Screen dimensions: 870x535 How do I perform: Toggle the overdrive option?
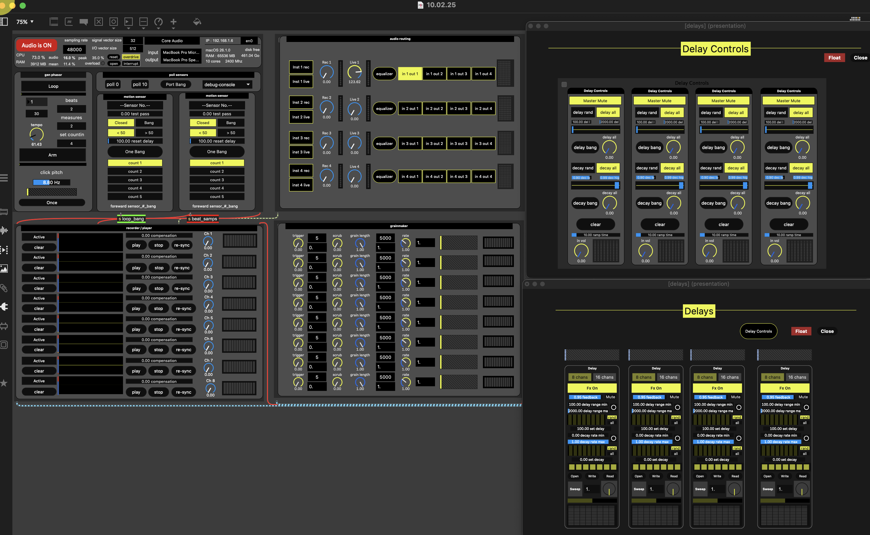tap(131, 57)
